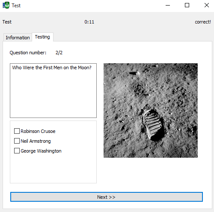Click the Test label above the tabs
The image size is (214, 212).
[7, 22]
